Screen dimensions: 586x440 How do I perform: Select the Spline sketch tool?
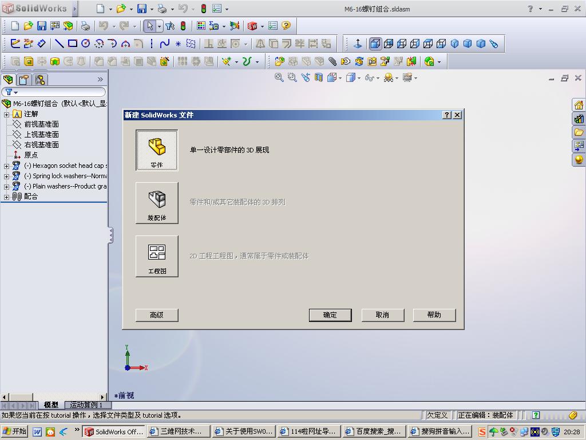click(164, 44)
